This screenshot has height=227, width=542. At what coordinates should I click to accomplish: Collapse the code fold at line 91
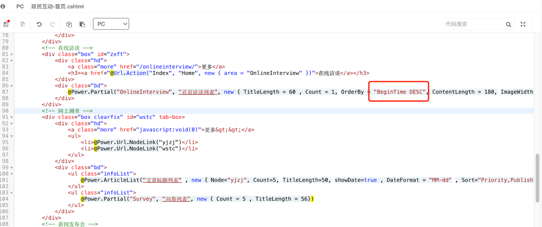[x=12, y=117]
